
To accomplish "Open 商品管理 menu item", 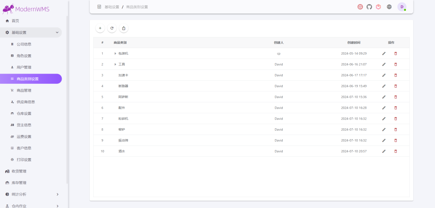I will [x=31, y=90].
